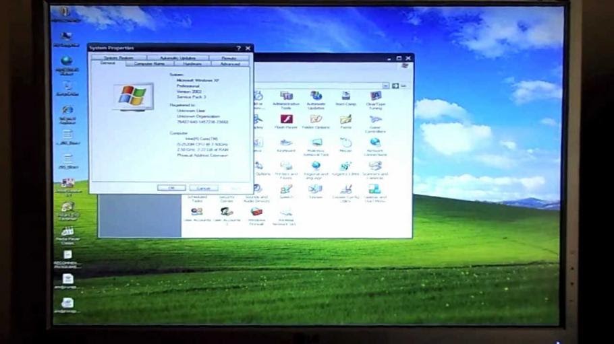Open the Fonts folder icon
The image size is (614, 344).
(x=345, y=122)
